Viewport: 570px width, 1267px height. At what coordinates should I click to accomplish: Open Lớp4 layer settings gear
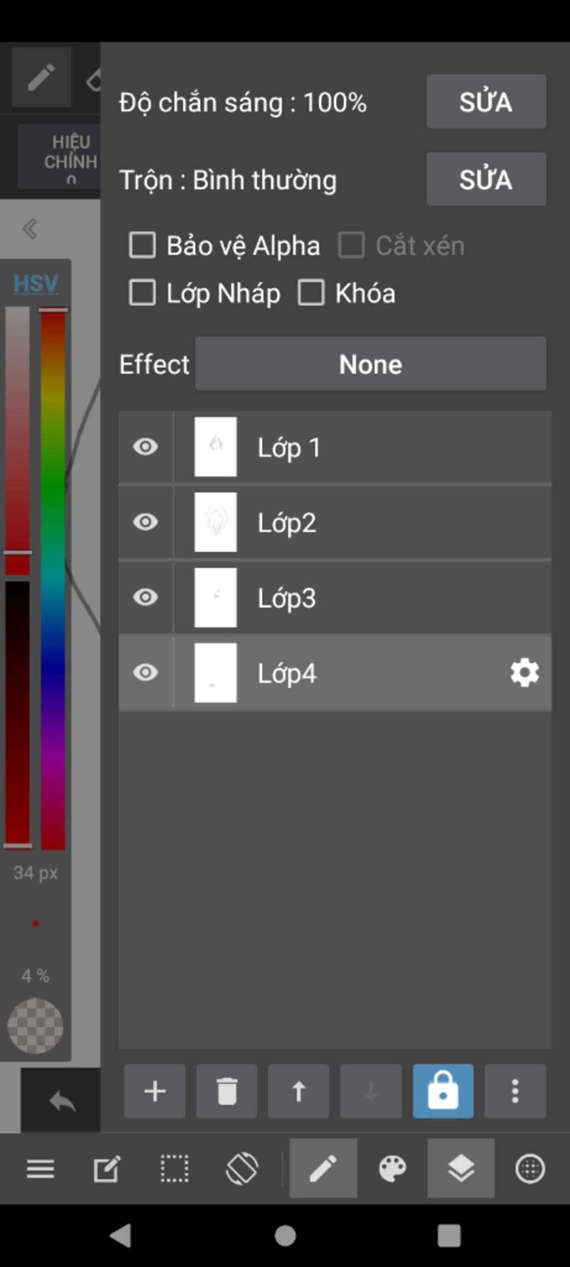[524, 673]
